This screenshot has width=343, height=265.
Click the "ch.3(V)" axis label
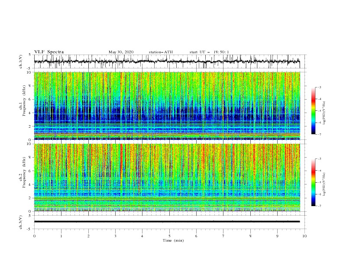click(21, 222)
